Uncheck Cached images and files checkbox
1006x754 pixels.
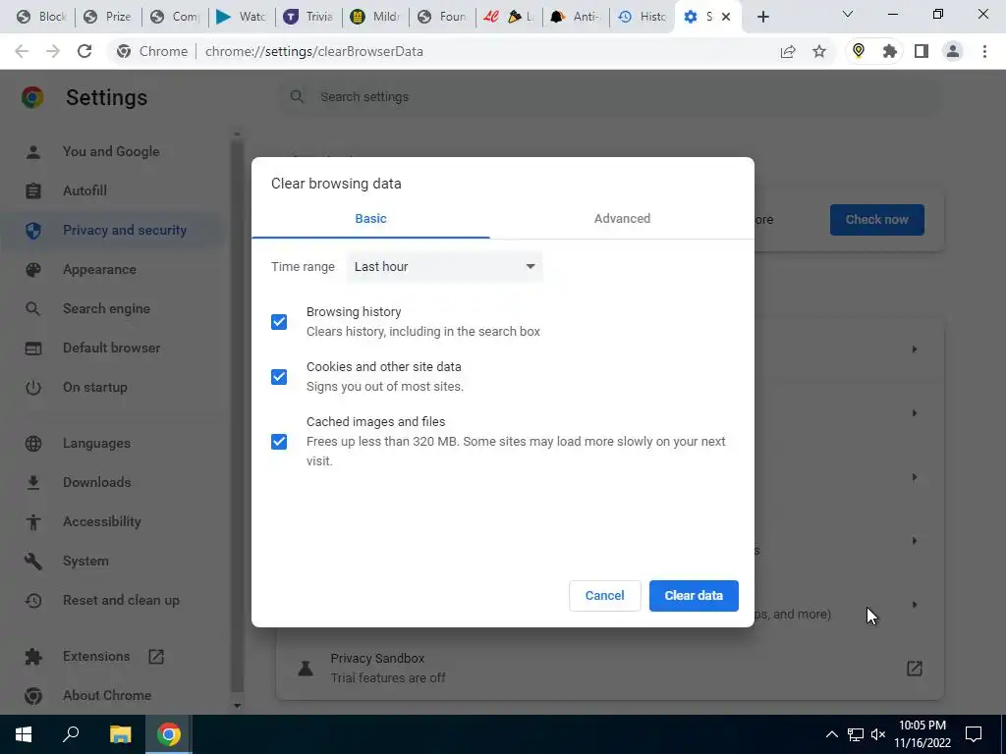point(278,442)
